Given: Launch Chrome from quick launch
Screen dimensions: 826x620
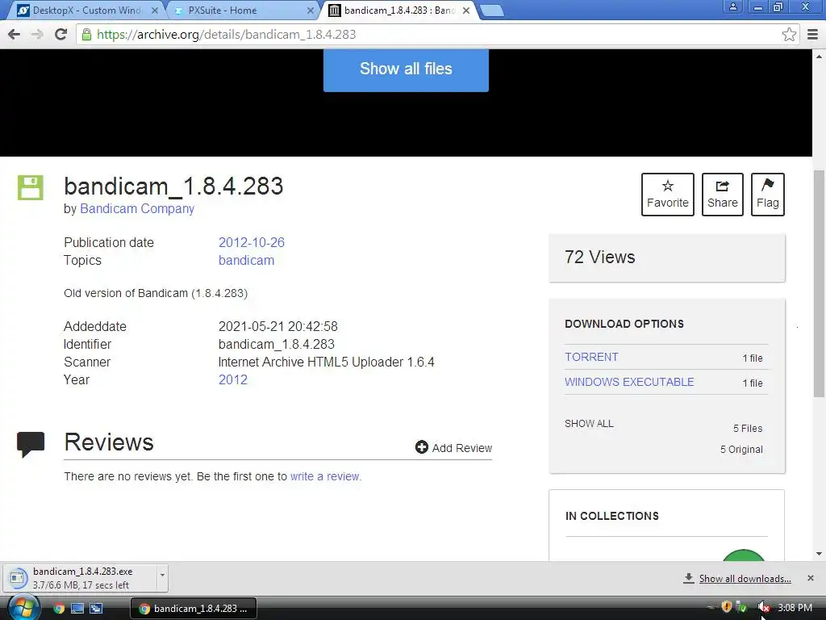Looking at the screenshot, I should [59, 609].
